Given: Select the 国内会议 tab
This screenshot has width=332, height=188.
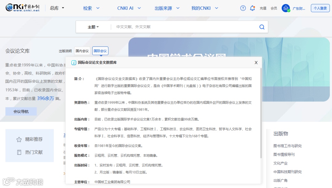Looking at the screenshot, I should click(82, 51).
